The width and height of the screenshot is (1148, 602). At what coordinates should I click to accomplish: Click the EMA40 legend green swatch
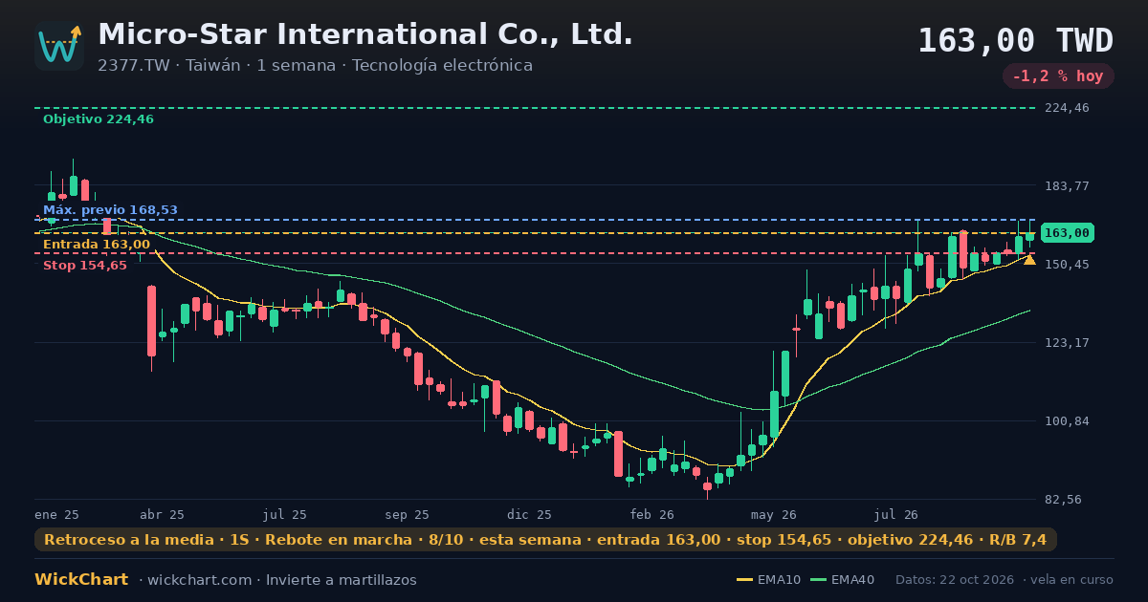point(818,580)
